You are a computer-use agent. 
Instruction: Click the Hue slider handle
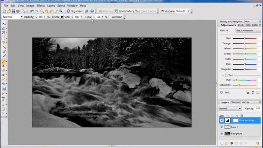click(235, 80)
